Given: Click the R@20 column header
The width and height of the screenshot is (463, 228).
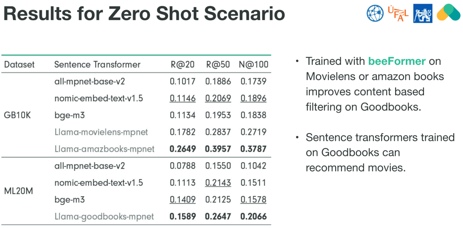Looking at the screenshot, I should pyautogui.click(x=183, y=64).
